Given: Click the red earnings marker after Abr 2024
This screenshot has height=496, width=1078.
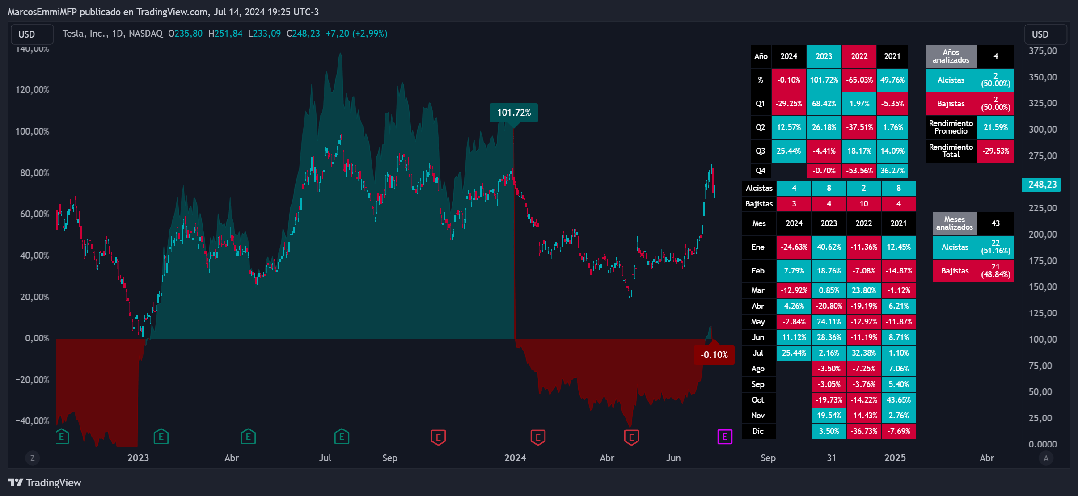Looking at the screenshot, I should tap(631, 437).
